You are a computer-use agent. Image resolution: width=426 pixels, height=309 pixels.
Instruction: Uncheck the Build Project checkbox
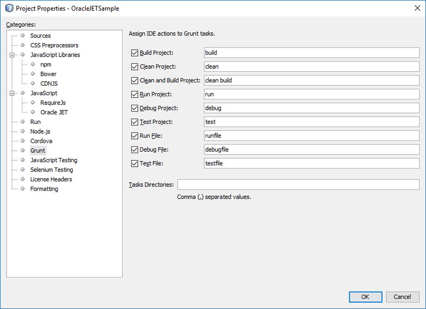(x=134, y=53)
